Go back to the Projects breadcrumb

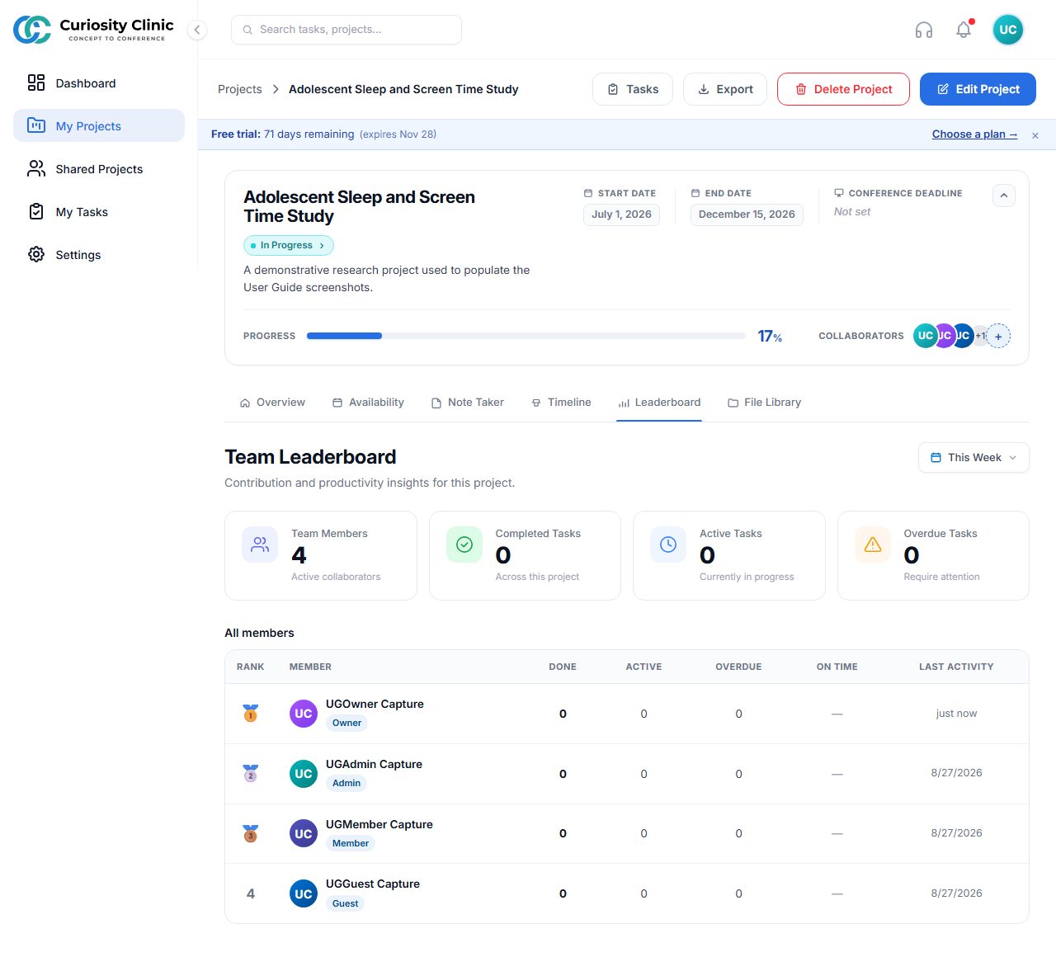[x=240, y=89]
